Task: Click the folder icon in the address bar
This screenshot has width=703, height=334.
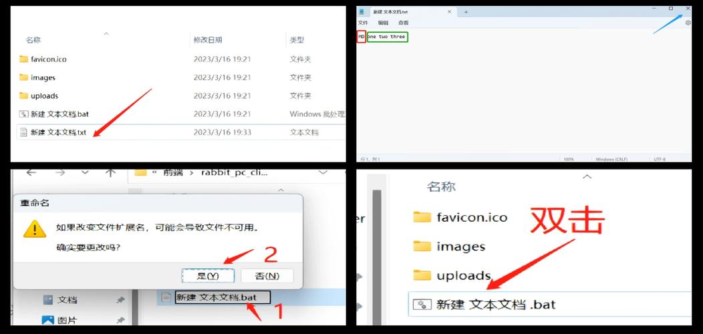Action: 141,172
